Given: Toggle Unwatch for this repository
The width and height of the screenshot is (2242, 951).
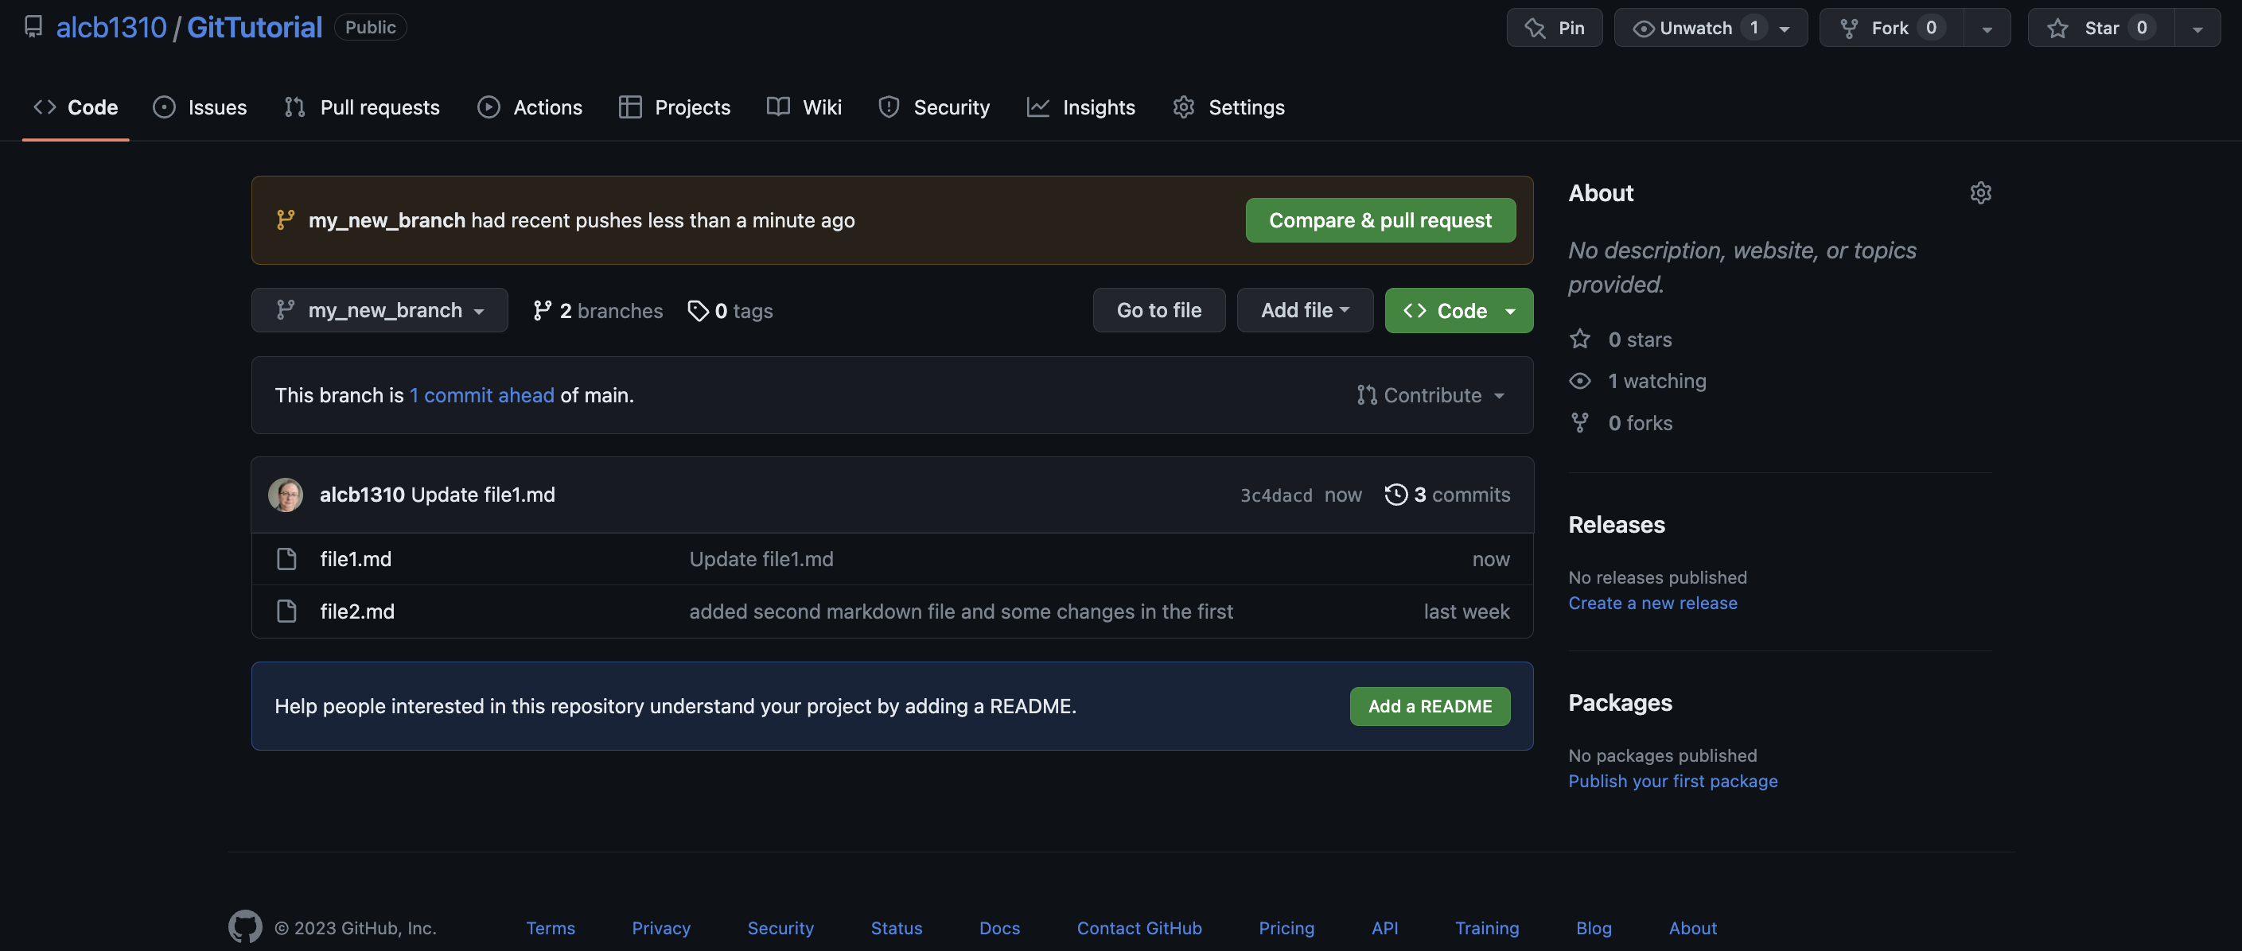Looking at the screenshot, I should tap(1694, 28).
